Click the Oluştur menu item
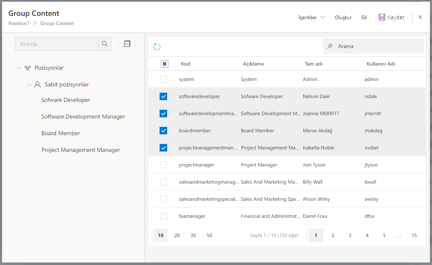Image resolution: width=432 pixels, height=265 pixels. point(343,18)
